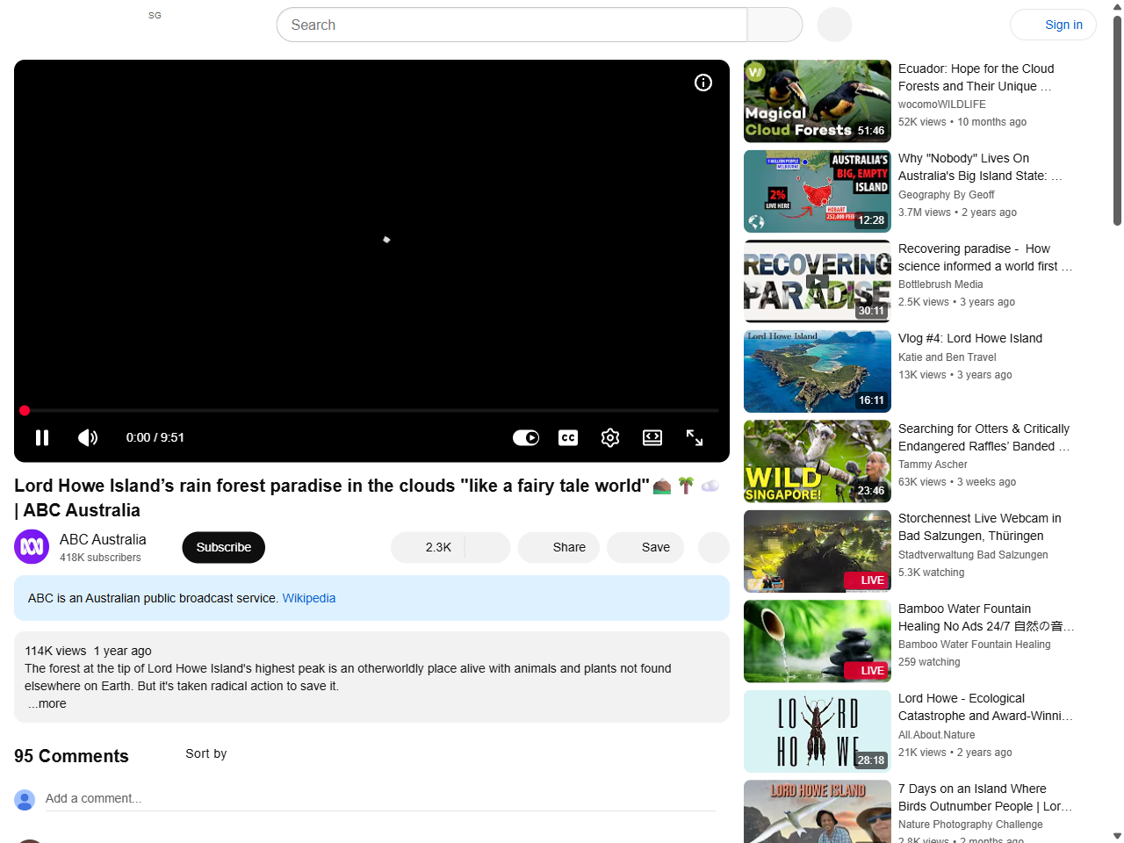Turn on closed captions

pyautogui.click(x=568, y=437)
